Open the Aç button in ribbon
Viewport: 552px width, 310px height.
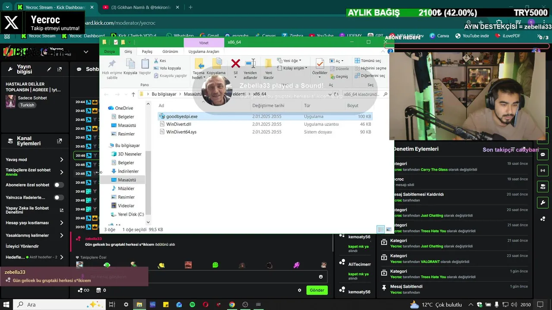click(x=337, y=61)
